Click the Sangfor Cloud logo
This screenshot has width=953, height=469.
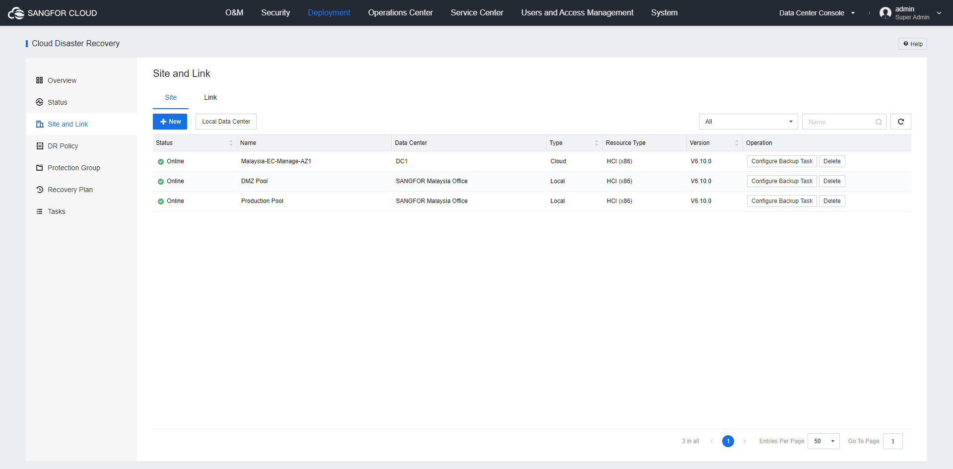pyautogui.click(x=52, y=13)
